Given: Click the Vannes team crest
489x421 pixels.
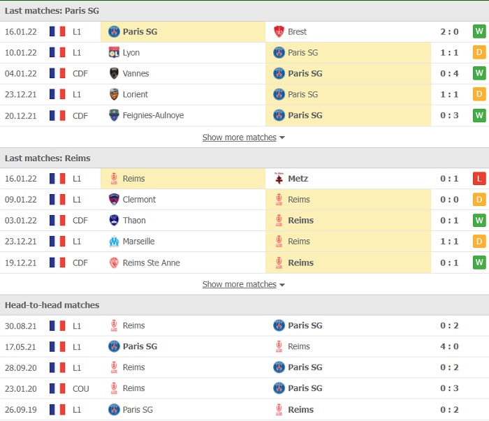Looking at the screenshot, I should (x=114, y=73).
